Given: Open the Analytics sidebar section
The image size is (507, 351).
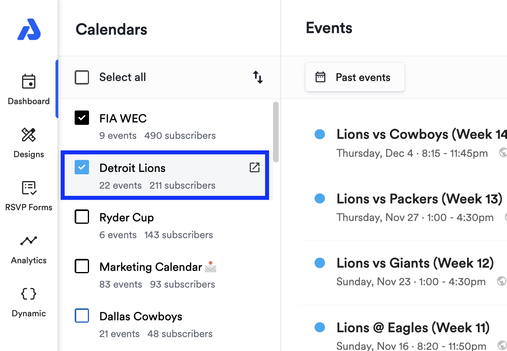Looking at the screenshot, I should pos(29,248).
